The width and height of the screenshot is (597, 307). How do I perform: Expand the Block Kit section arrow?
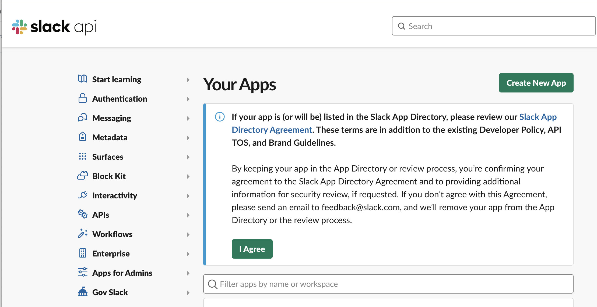188,177
